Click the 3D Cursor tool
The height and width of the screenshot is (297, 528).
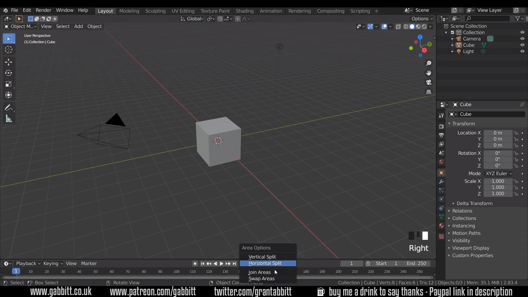pos(9,50)
